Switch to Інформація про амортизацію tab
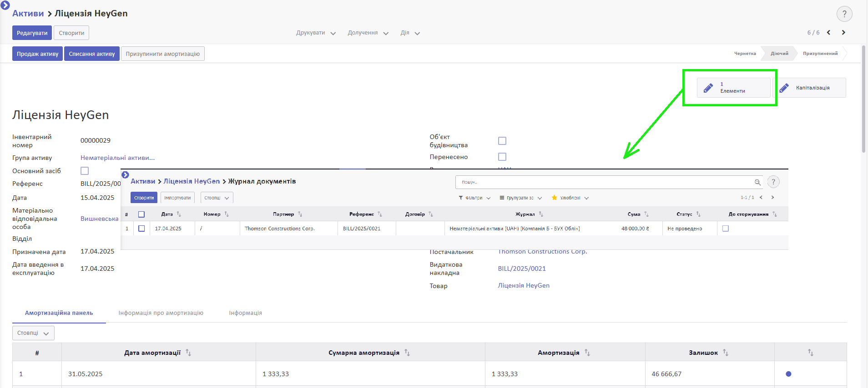Viewport: 868px width, 388px height. [x=161, y=313]
